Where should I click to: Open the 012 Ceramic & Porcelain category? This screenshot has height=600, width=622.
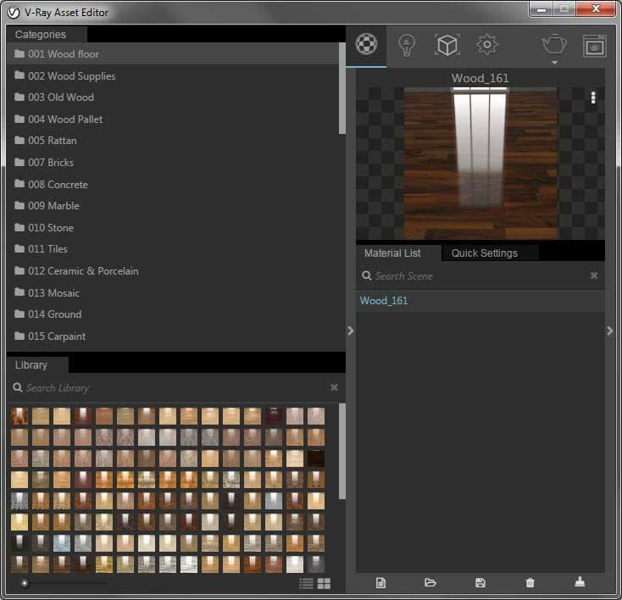173,271
